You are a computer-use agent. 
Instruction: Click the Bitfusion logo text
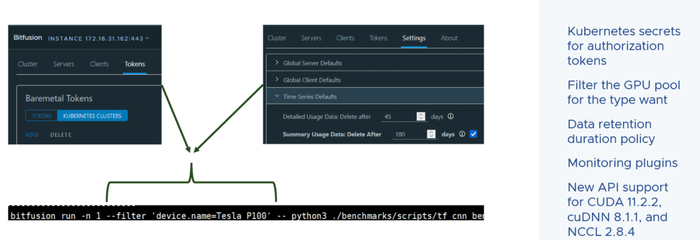pos(28,38)
